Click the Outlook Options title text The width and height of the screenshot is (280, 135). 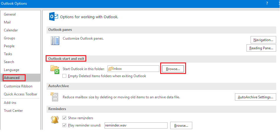click(x=14, y=4)
